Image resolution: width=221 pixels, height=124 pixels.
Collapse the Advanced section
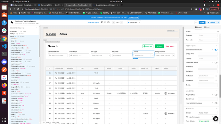coord(217,109)
